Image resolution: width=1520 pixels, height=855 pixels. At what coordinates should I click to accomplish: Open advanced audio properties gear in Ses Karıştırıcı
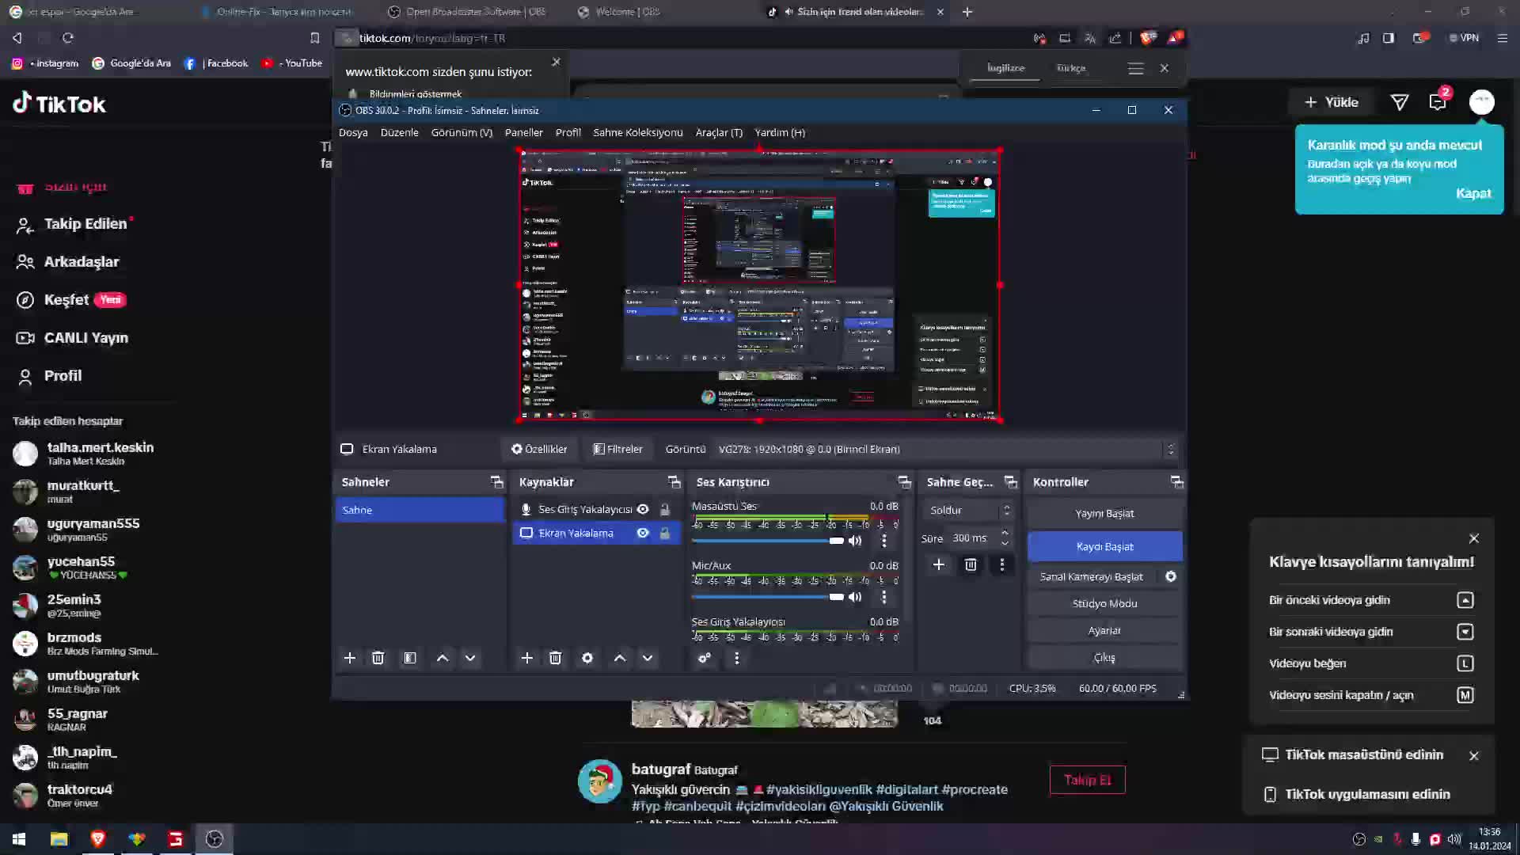tap(704, 658)
